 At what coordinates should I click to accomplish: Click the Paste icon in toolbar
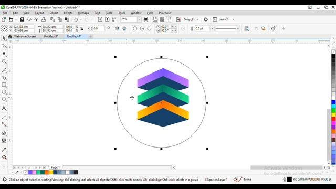67,19
